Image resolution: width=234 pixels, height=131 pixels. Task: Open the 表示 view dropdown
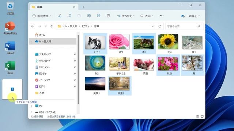pyautogui.click(x=147, y=16)
